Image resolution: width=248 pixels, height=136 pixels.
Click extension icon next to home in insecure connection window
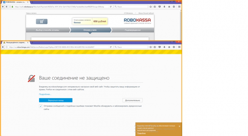pyautogui.click(x=174, y=47)
